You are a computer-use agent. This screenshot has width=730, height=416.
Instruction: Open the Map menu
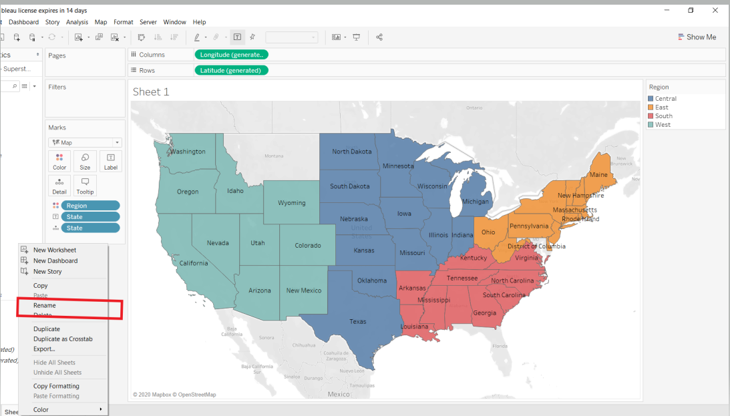[x=101, y=22]
